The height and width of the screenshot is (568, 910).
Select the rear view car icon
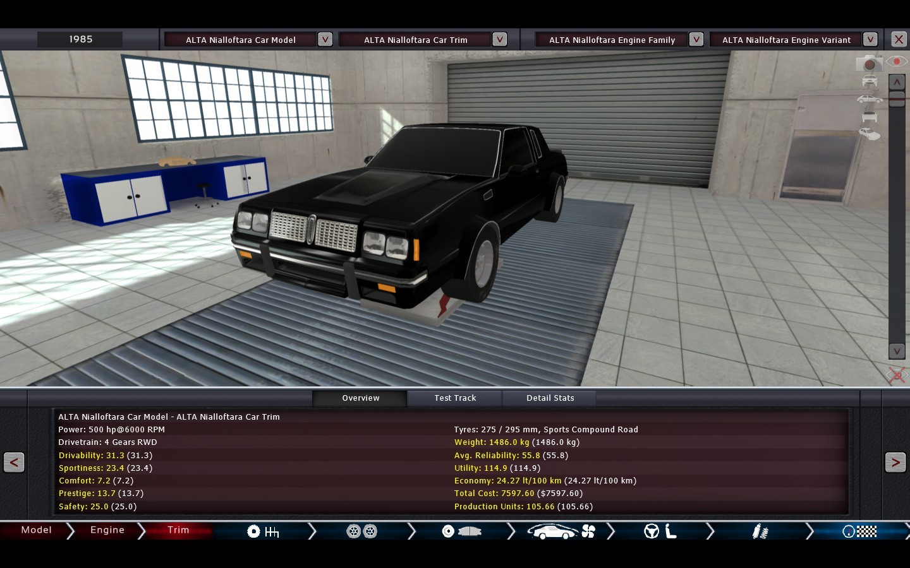870,117
